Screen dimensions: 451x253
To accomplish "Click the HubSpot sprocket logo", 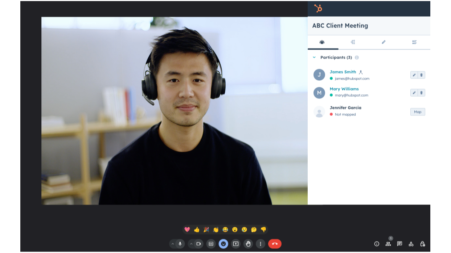I will [x=318, y=8].
